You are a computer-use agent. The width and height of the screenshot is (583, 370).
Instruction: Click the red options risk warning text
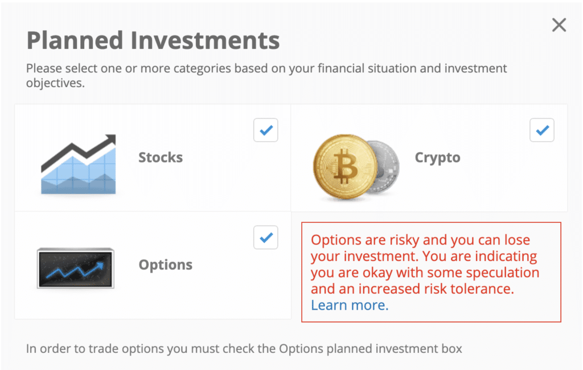[425, 265]
